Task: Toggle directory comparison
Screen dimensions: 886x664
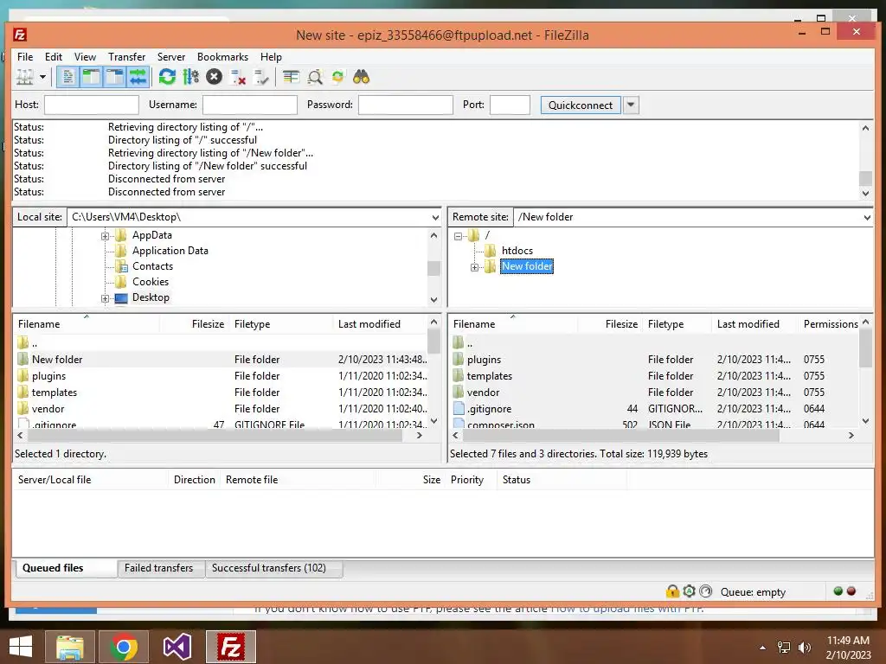Action: click(x=315, y=77)
